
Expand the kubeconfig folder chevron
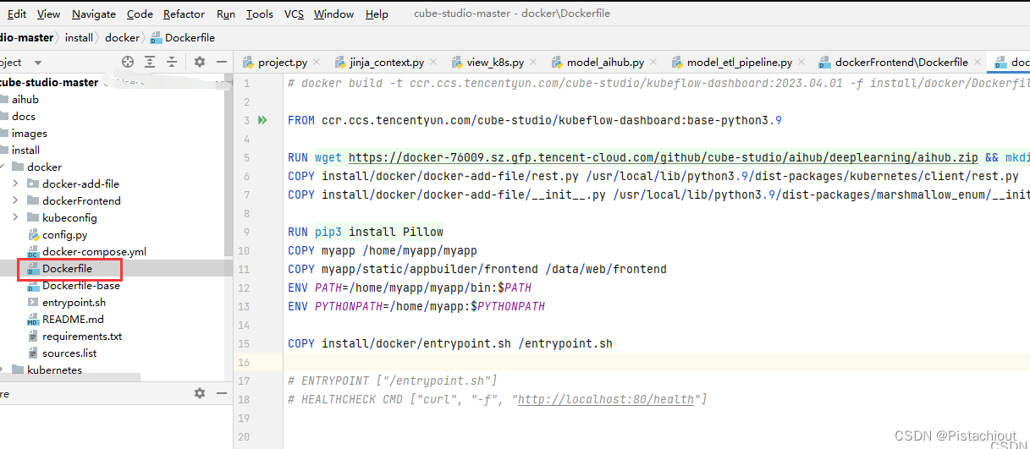point(15,217)
